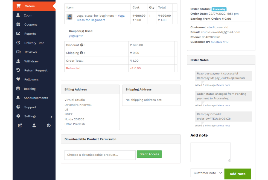Viewport: 268px width, 180px height.
Task: Go to Reports in the sidebar
Action: pos(34,34)
